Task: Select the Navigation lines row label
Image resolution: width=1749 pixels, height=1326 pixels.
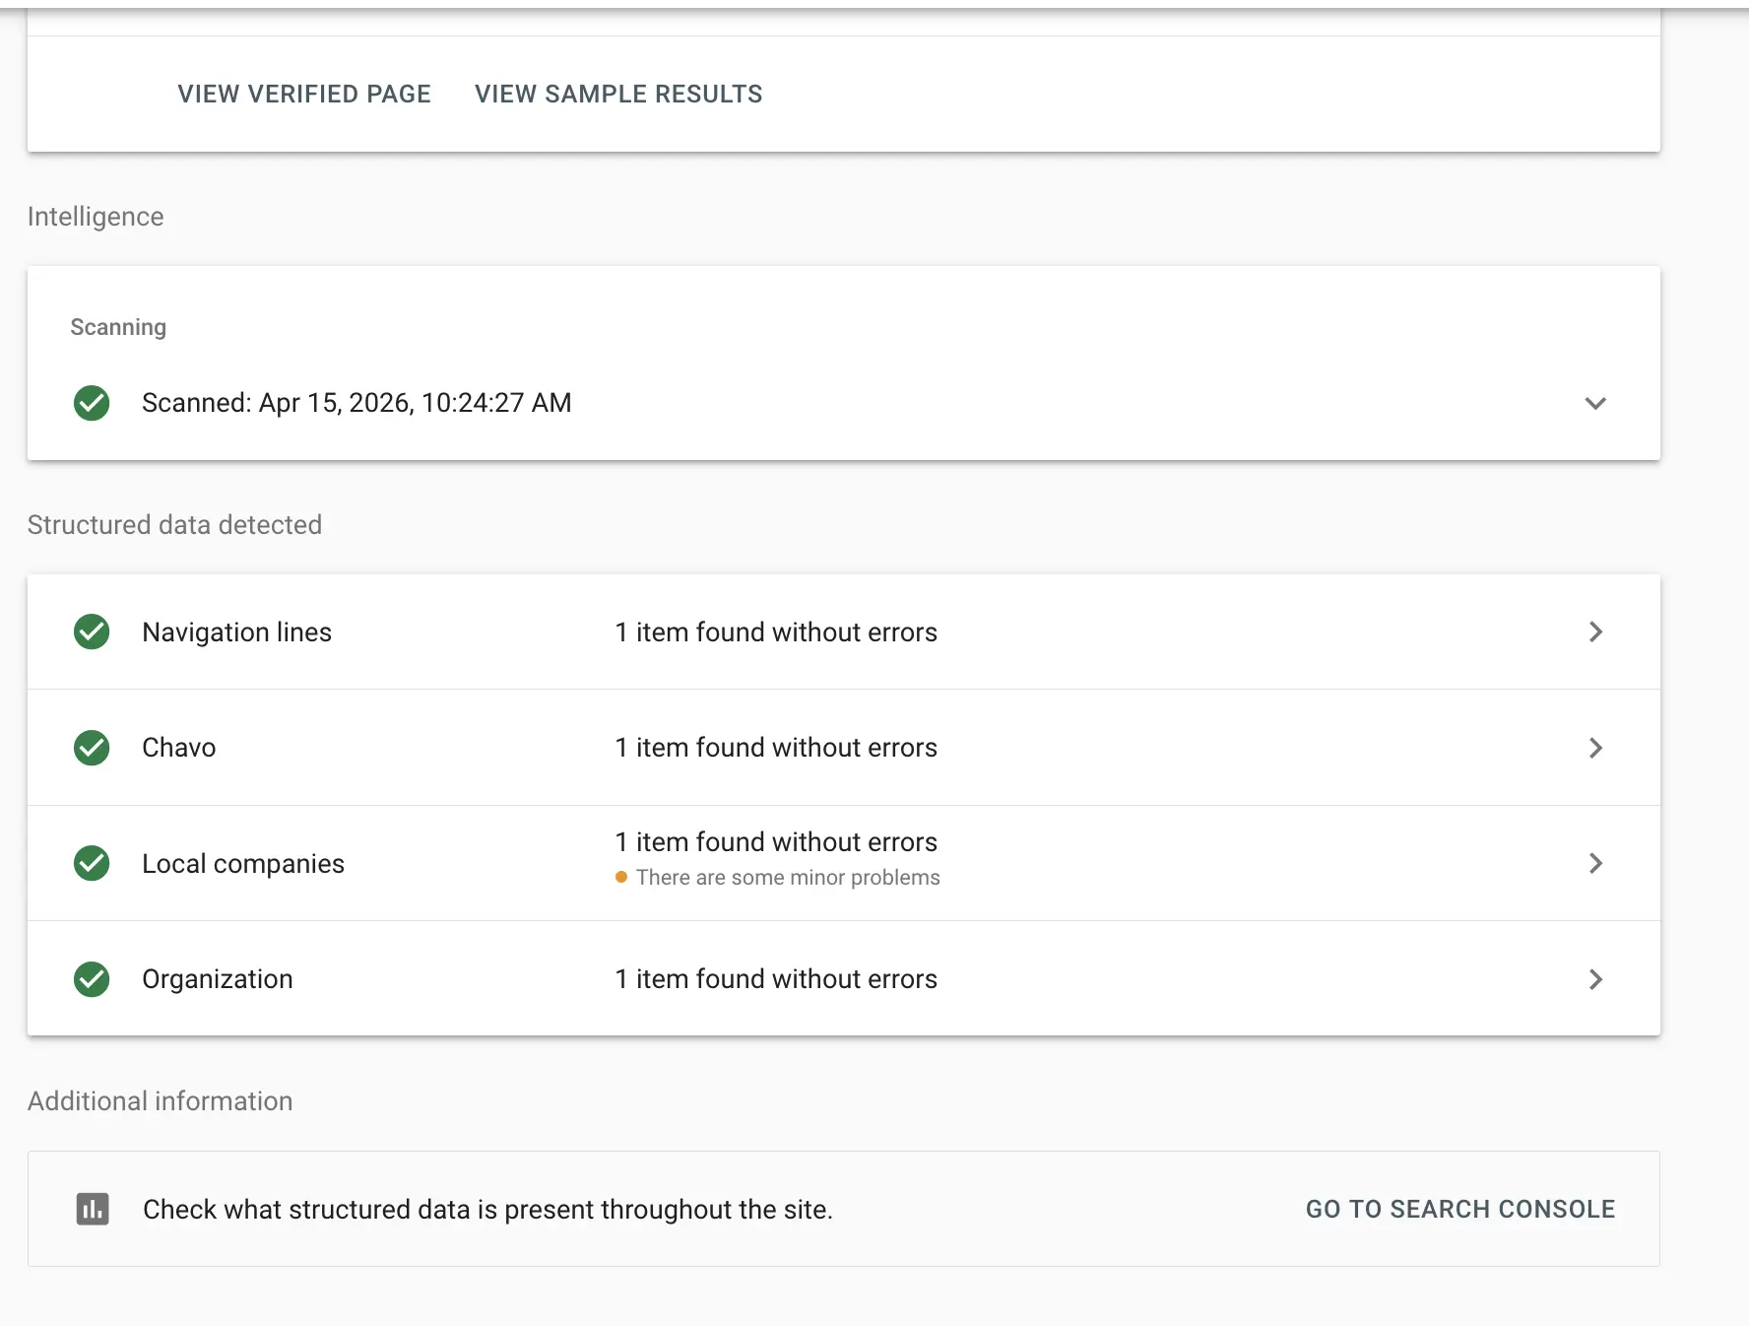Action: (236, 632)
